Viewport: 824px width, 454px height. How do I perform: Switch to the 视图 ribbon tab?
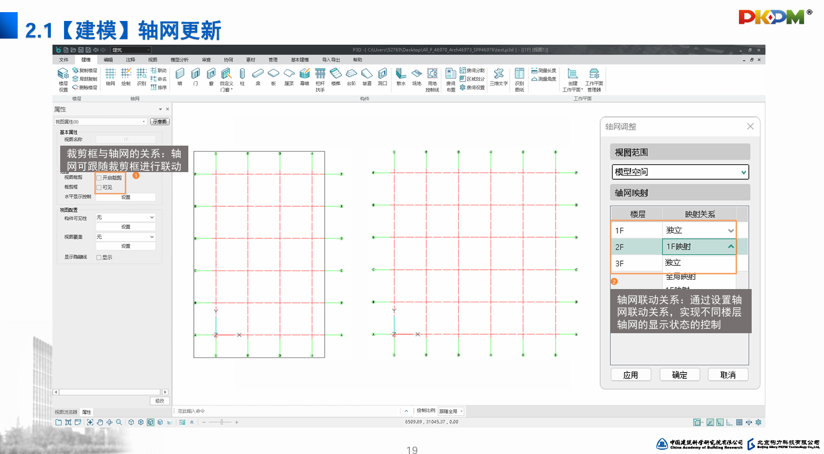pyautogui.click(x=152, y=60)
